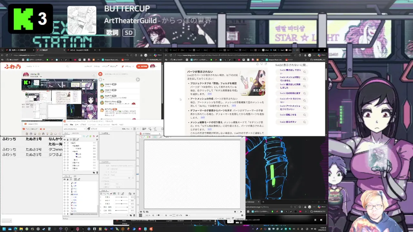Collapse the 目 folder in the parts tree

73,151
